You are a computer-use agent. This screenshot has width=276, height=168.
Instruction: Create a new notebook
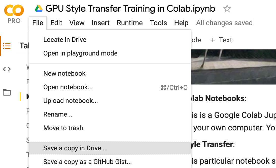[x=64, y=73]
